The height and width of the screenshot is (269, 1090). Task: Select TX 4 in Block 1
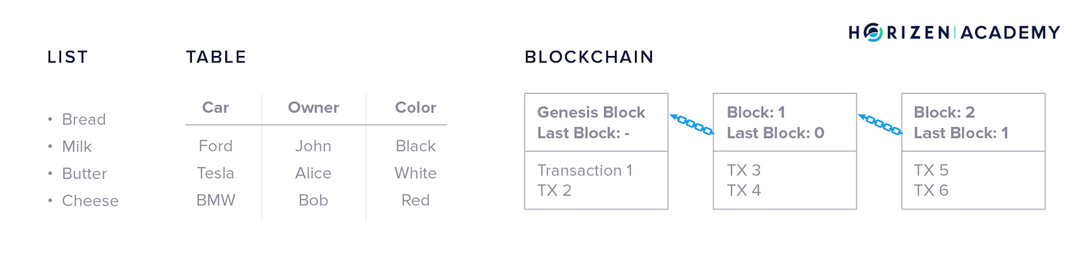743,190
